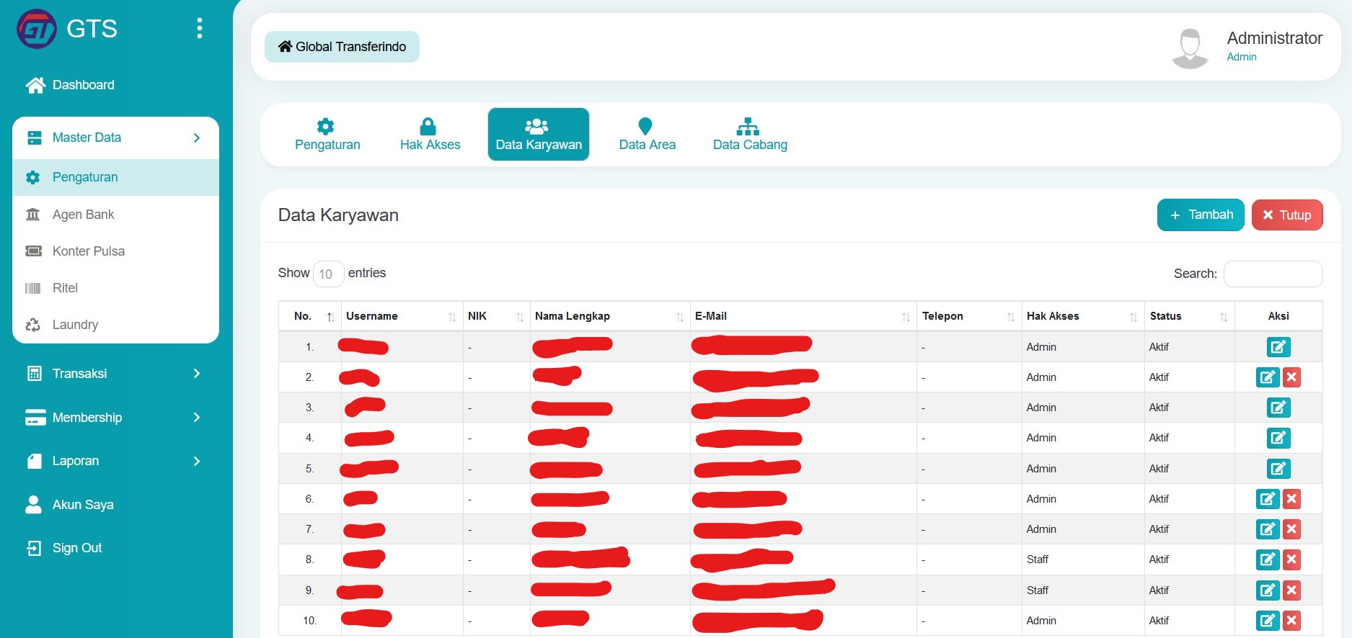1352x638 pixels.
Task: Open Ritel submenu item
Action: click(x=115, y=288)
